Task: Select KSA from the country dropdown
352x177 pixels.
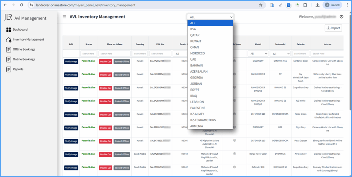Action: (193, 29)
